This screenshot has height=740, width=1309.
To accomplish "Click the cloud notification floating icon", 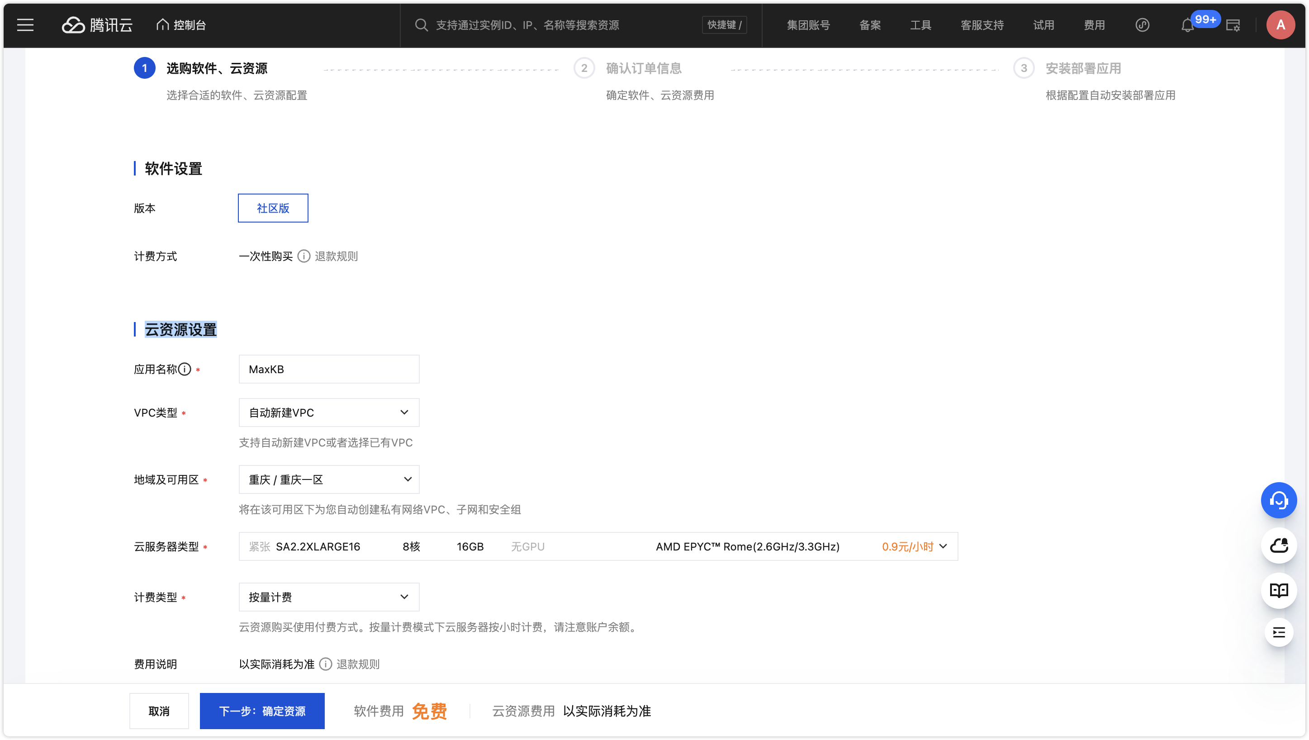I will (x=1279, y=546).
